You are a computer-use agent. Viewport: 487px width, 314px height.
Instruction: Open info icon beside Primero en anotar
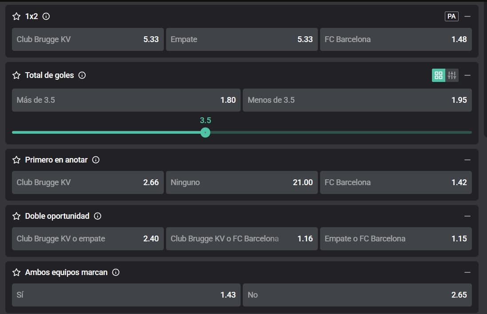pos(95,160)
